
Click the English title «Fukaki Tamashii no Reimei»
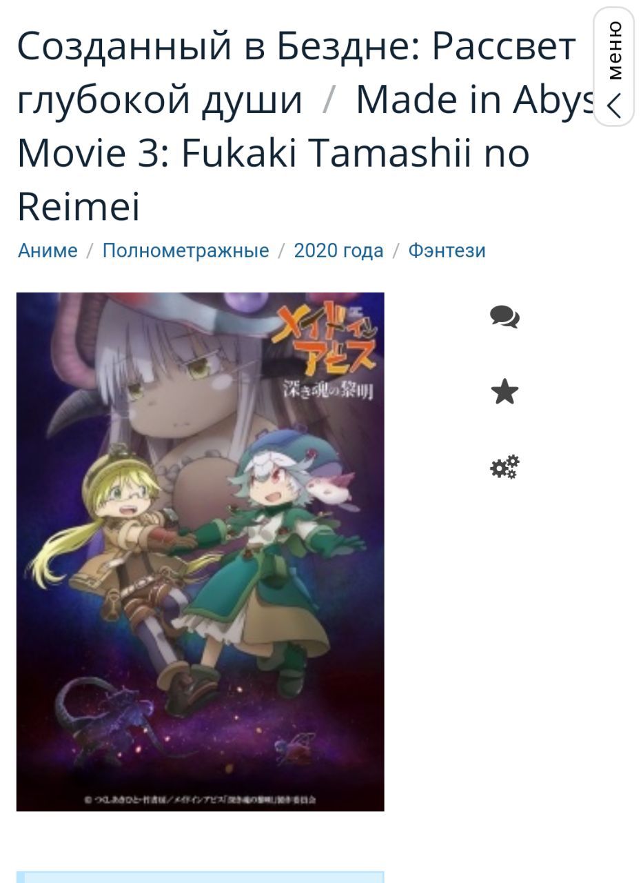pyautogui.click(x=273, y=179)
